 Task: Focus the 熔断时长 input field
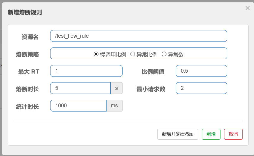tap(80, 88)
